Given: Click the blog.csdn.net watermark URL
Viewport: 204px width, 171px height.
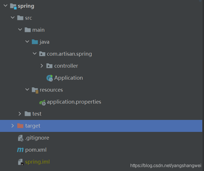Looking at the screenshot, I should pos(165,165).
